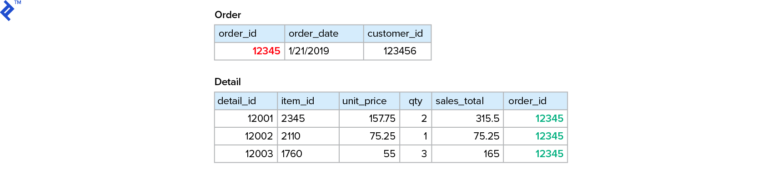Screen dimensions: 782x183
Task: Click the 1/21/2019 order date cell
Action: 309,51
